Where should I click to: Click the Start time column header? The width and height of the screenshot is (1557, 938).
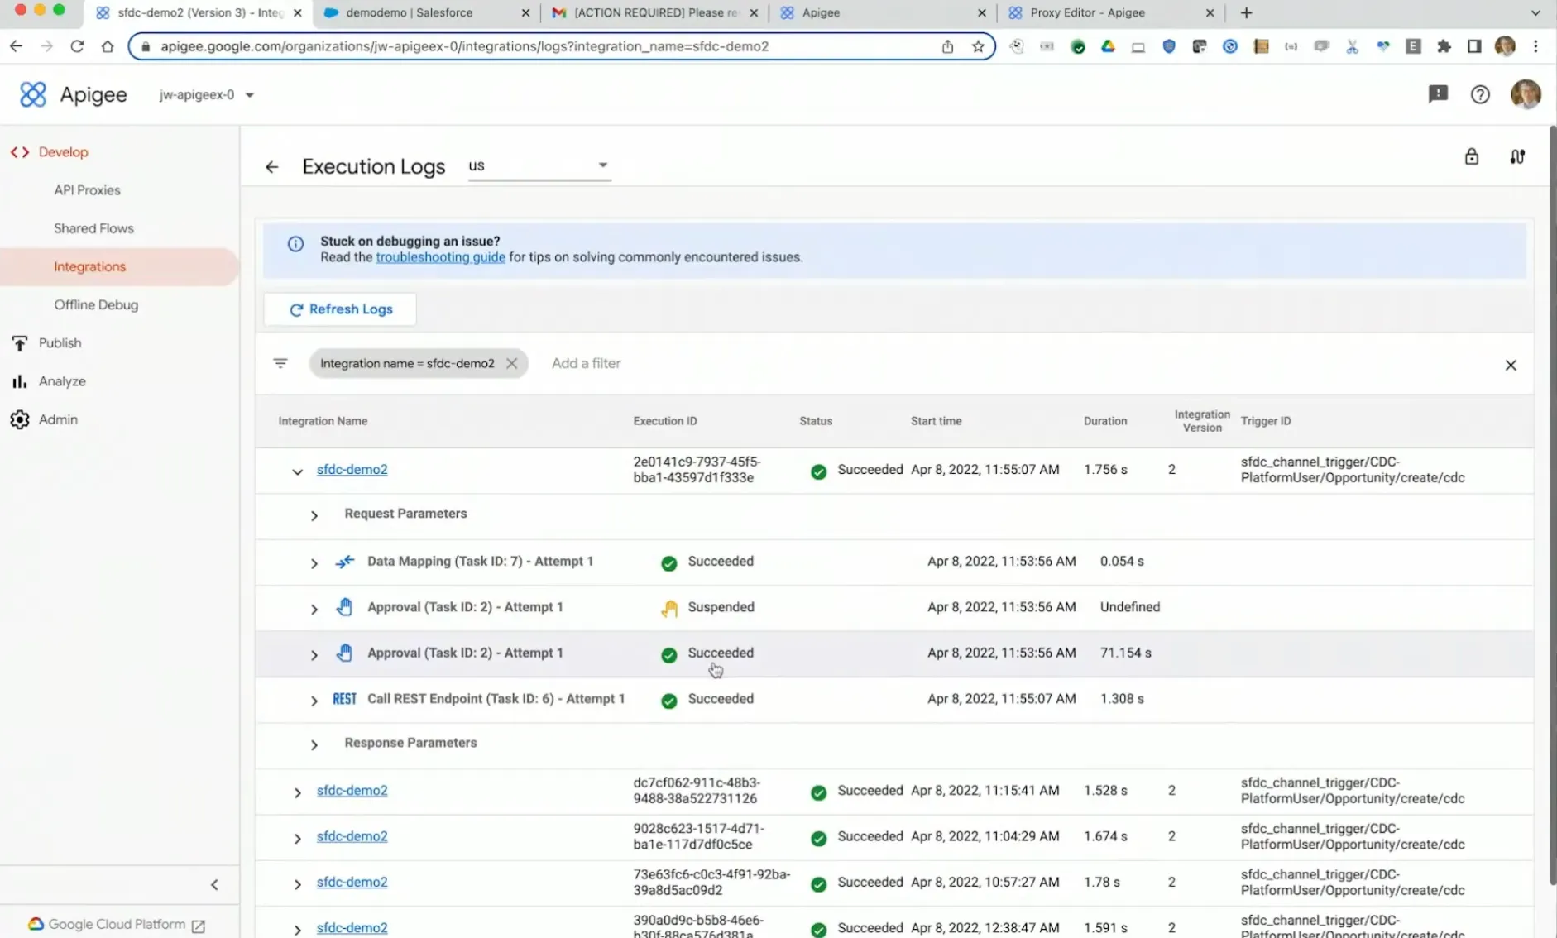coord(936,421)
